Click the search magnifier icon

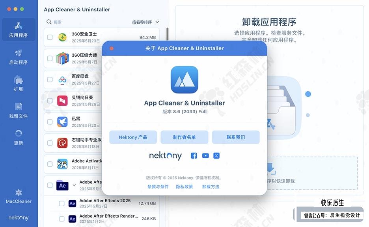tap(49, 22)
